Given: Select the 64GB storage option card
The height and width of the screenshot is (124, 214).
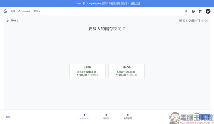Looking at the screenshot, I should tap(87, 71).
